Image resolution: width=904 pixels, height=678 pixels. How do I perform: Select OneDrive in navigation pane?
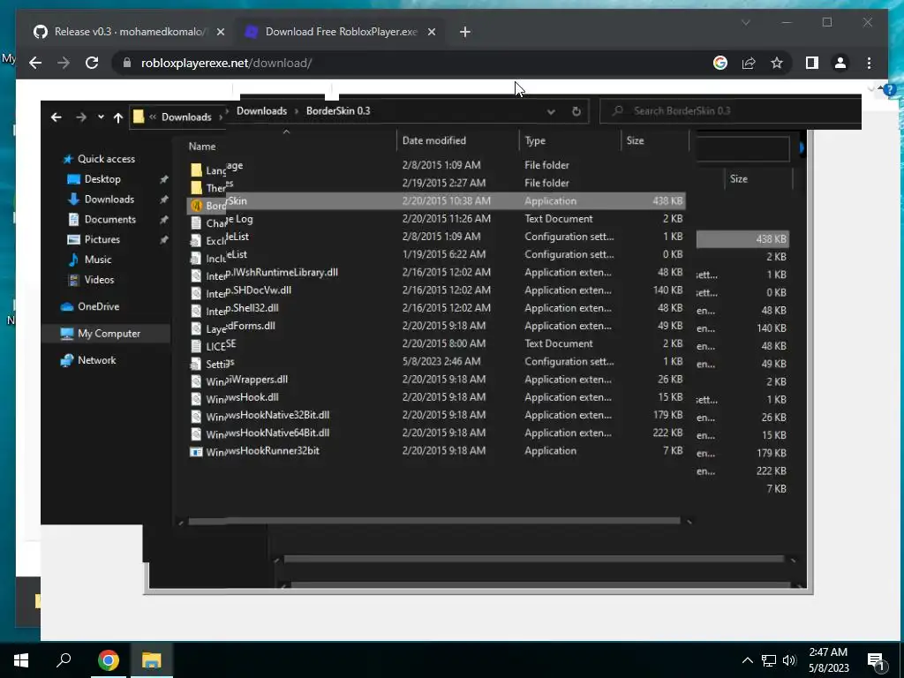pyautogui.click(x=98, y=306)
